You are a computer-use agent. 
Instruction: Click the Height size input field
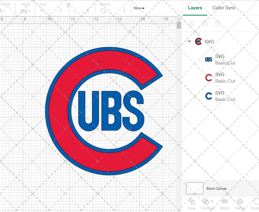(x=79, y=11)
